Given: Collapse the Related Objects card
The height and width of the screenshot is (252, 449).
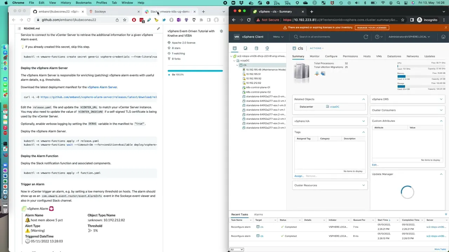Looking at the screenshot, I should point(363,99).
